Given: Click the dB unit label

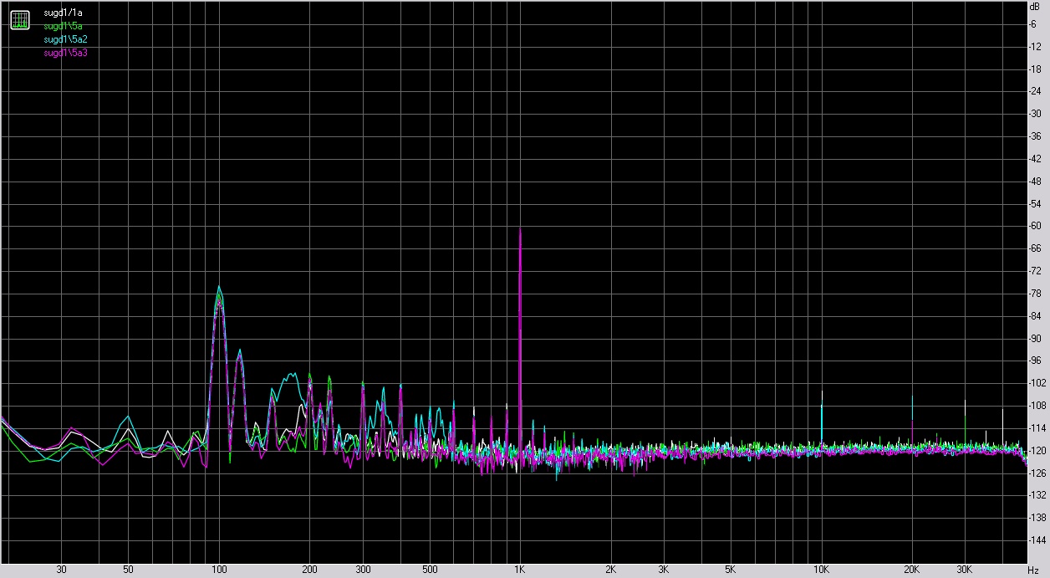Looking at the screenshot, I should pyautogui.click(x=1035, y=7).
